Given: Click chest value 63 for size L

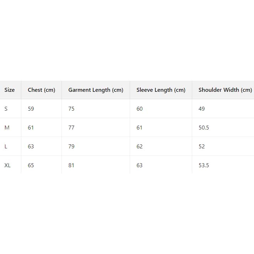Looking at the screenshot, I should click(31, 147).
